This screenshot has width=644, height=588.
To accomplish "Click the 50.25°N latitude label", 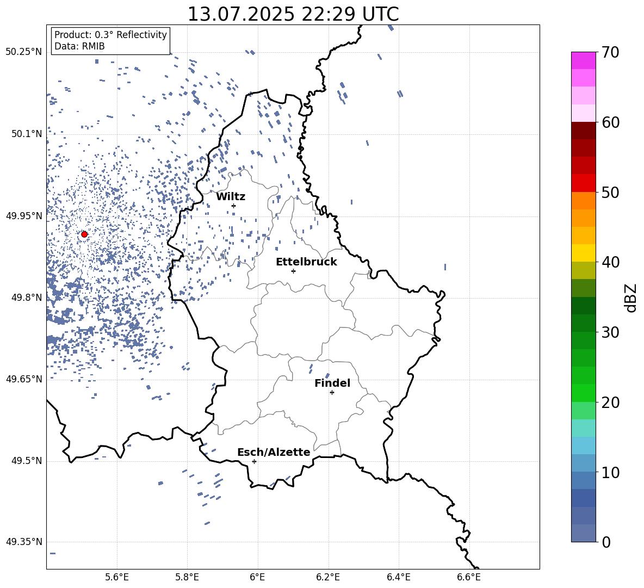I will coord(23,52).
